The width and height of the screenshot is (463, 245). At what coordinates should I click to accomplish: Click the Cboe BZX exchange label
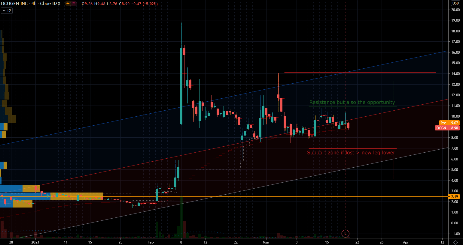(x=50, y=4)
